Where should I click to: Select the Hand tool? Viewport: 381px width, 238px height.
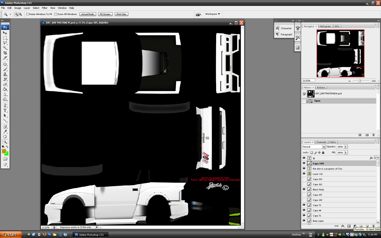pos(5,137)
